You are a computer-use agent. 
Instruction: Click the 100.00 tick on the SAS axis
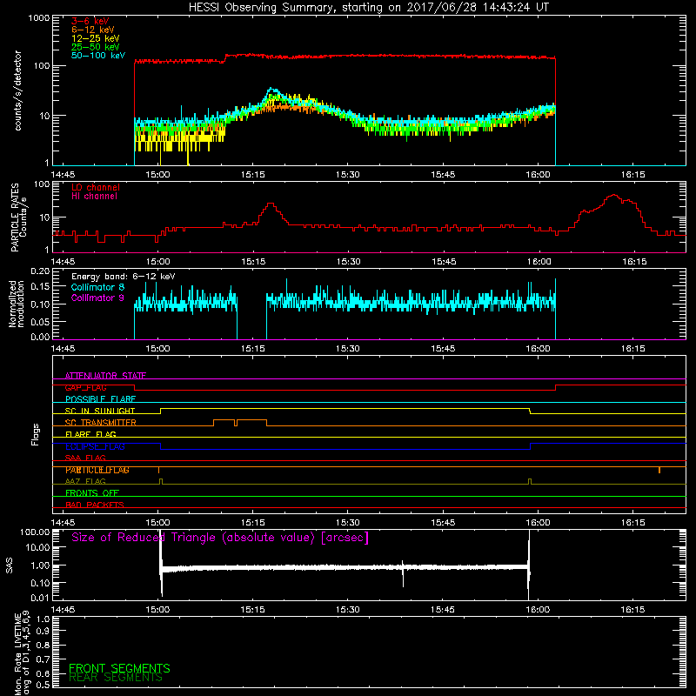pyautogui.click(x=35, y=532)
